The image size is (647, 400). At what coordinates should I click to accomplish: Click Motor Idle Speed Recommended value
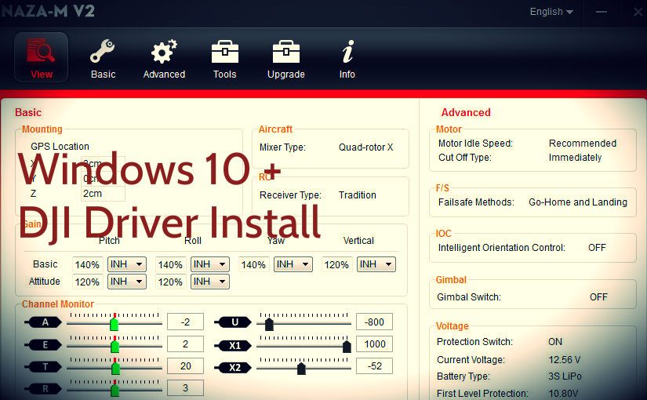[x=583, y=144]
